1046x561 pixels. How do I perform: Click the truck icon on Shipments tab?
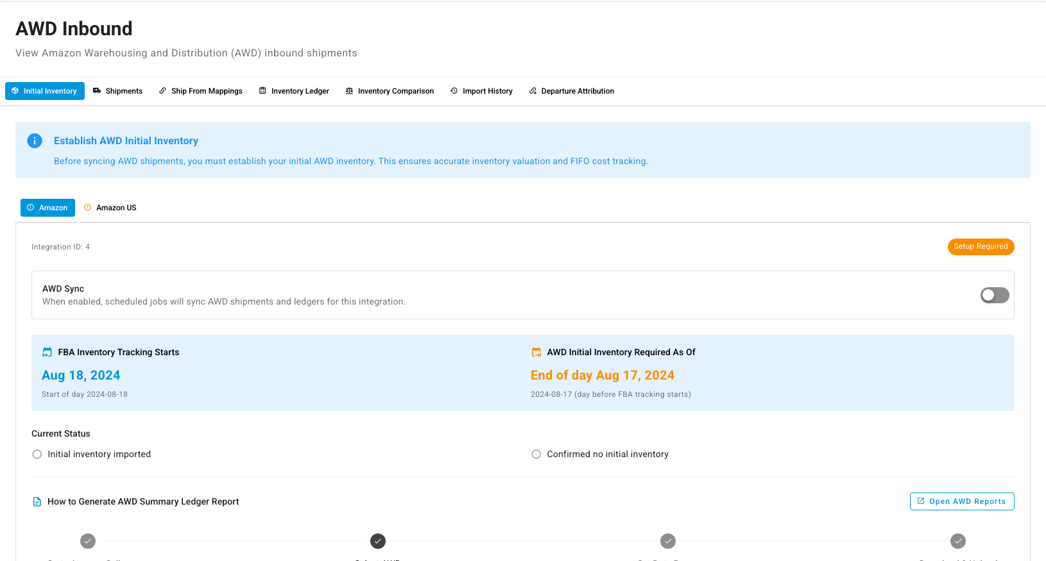[97, 91]
